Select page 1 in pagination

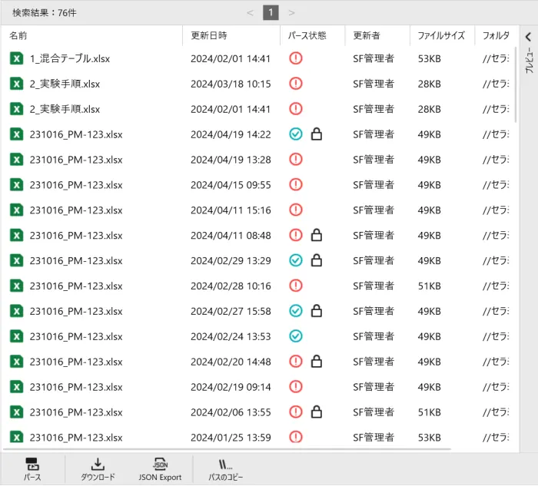pyautogui.click(x=271, y=13)
